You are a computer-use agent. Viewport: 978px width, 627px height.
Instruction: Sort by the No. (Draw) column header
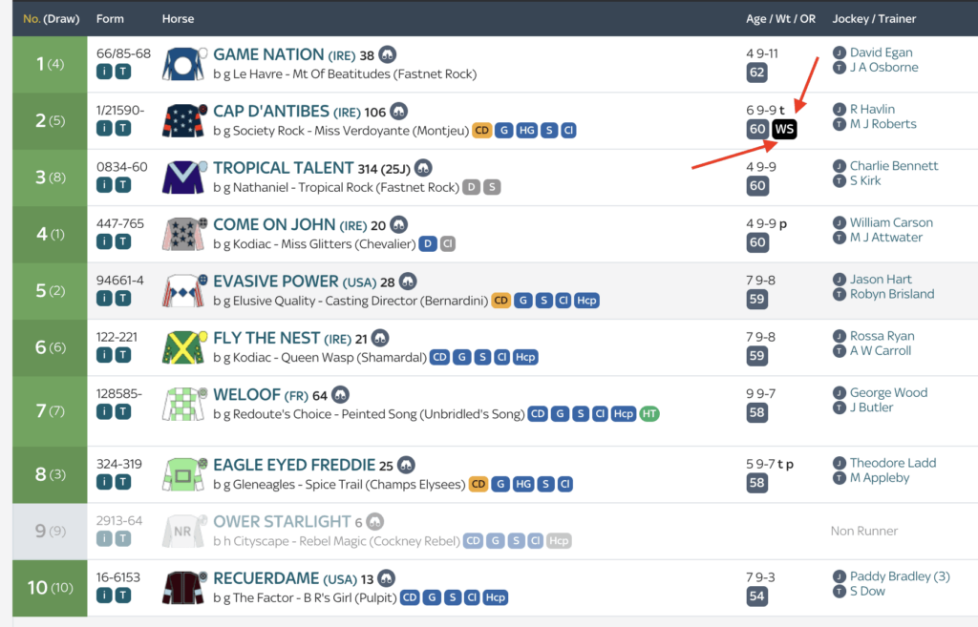pos(52,19)
